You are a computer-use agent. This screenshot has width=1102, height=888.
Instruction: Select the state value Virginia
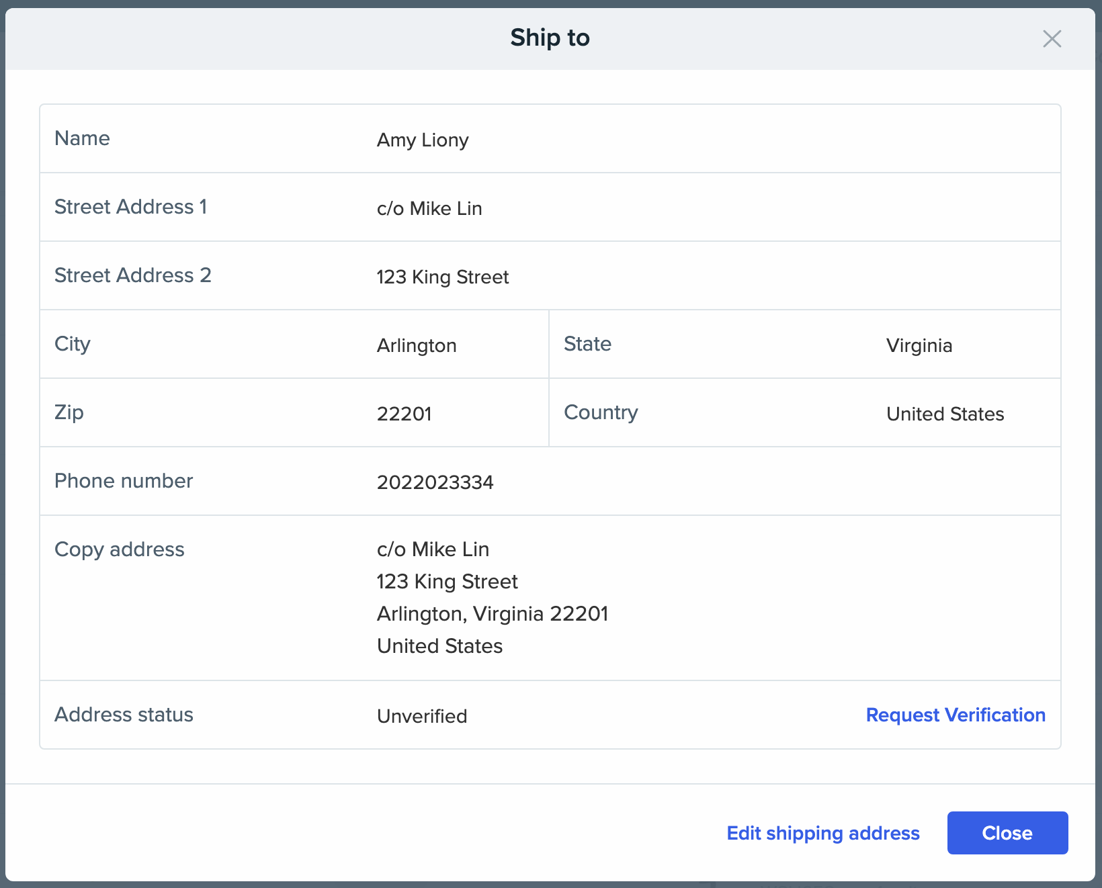tap(919, 345)
